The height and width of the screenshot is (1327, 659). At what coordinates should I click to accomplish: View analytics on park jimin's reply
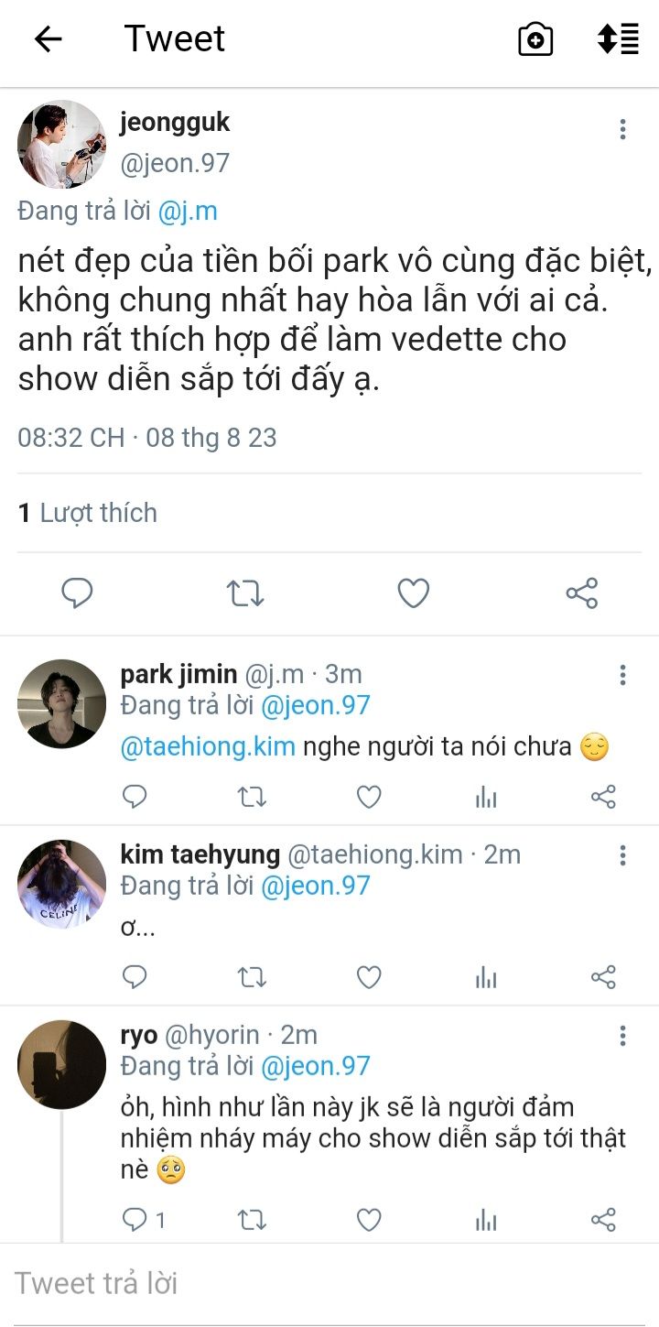point(486,797)
